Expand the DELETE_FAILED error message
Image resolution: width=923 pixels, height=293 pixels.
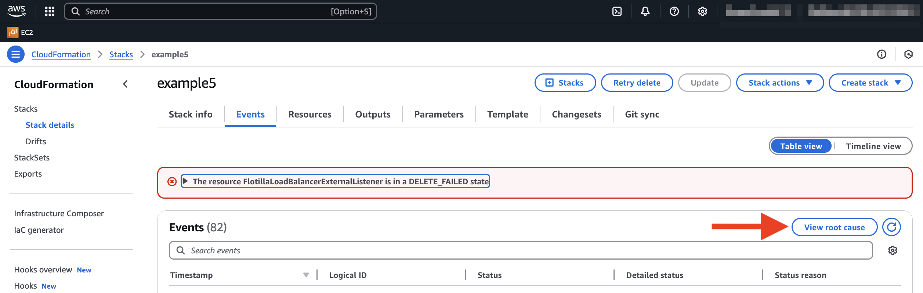coord(185,181)
